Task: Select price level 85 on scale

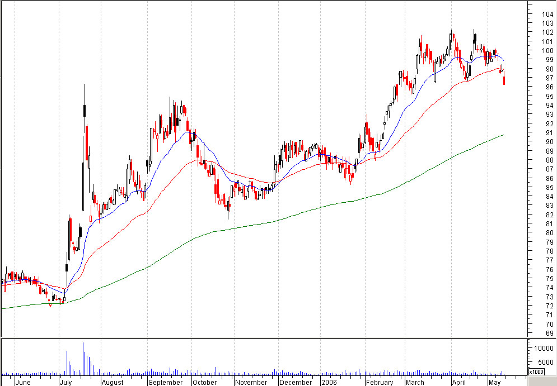Action: click(550, 187)
